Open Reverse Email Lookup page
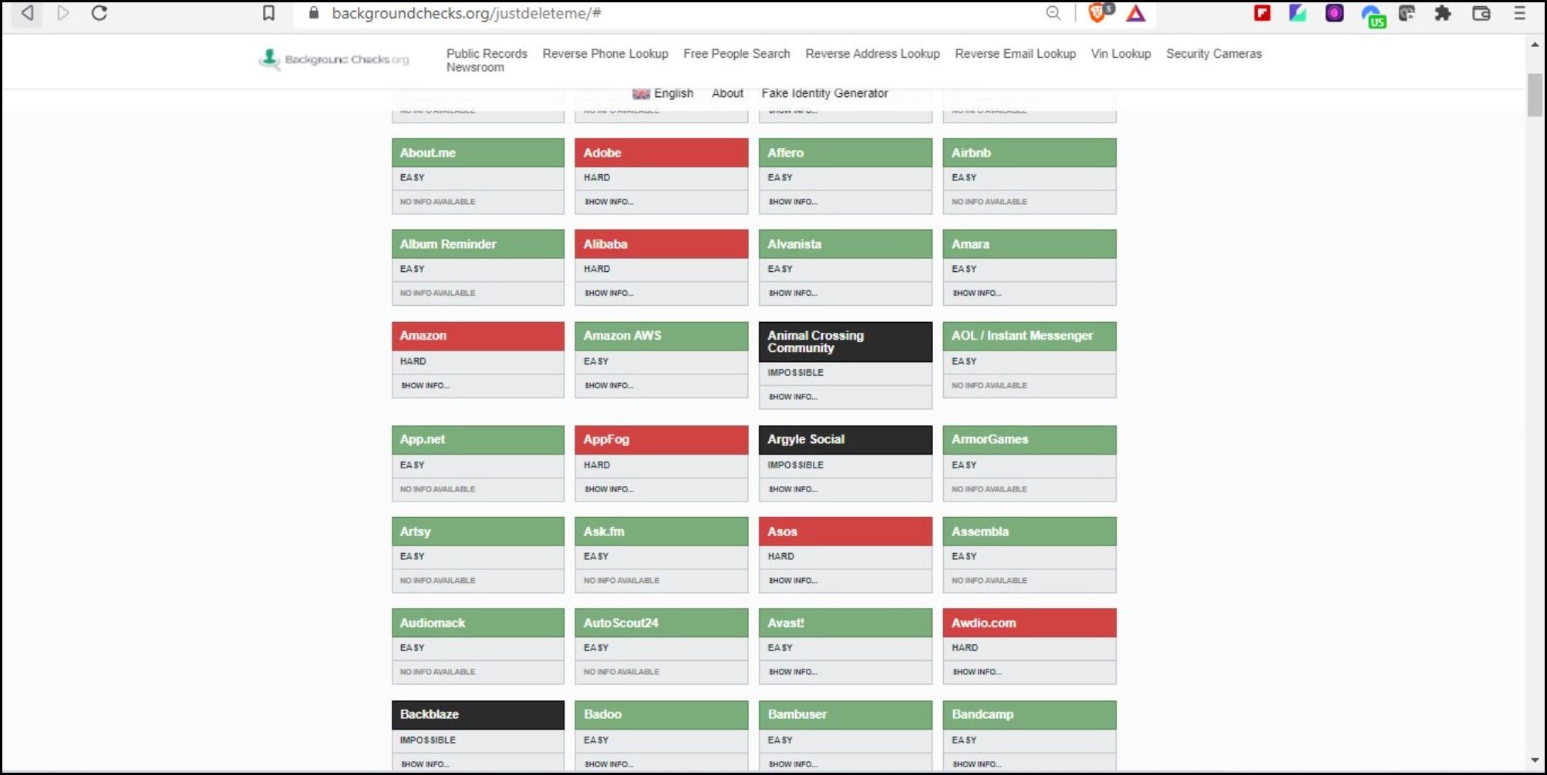Viewport: 1547px width, 775px height. (x=1015, y=54)
